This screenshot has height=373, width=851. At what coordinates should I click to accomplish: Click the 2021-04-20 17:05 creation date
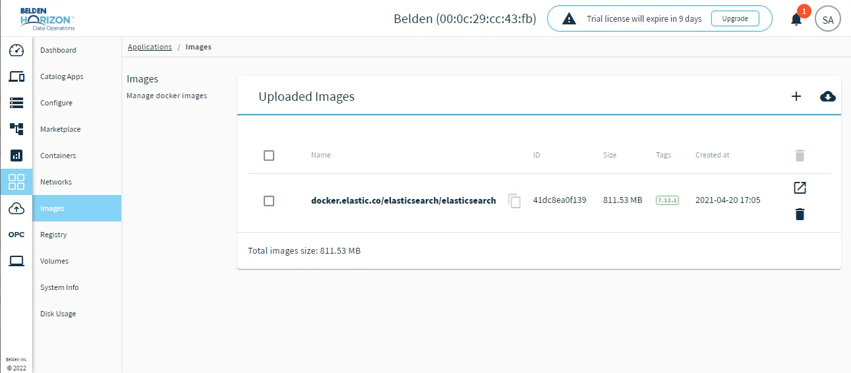tap(728, 200)
